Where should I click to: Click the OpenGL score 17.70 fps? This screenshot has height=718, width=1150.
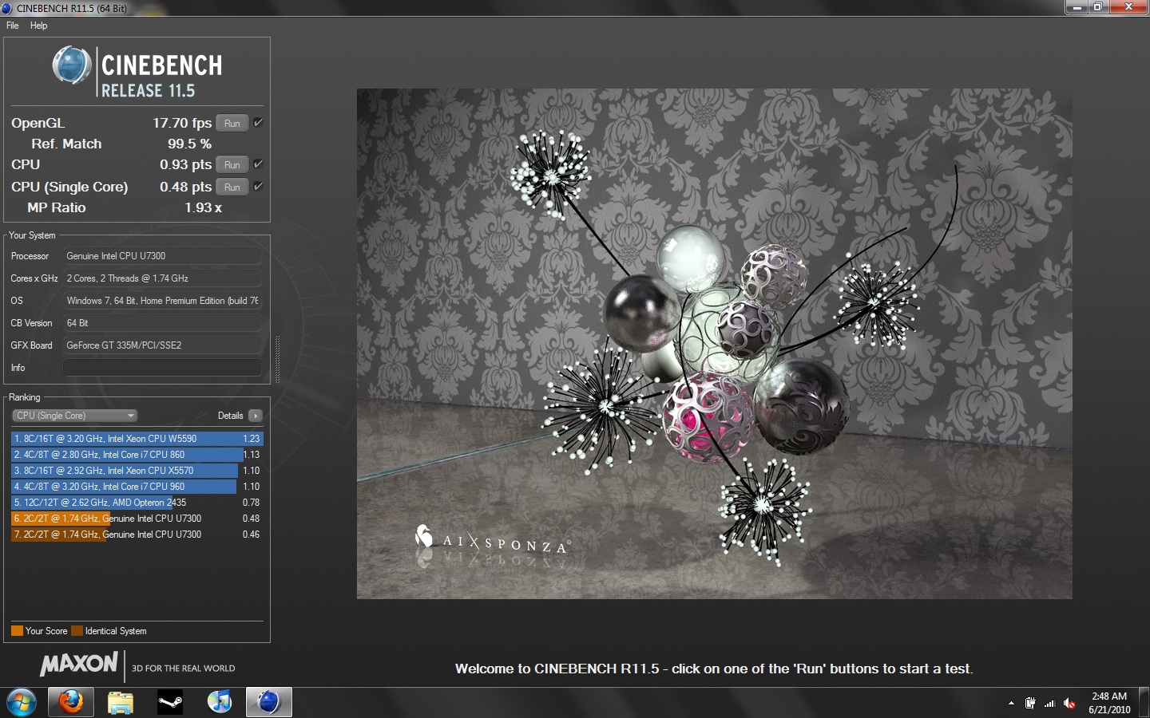pyautogui.click(x=182, y=123)
